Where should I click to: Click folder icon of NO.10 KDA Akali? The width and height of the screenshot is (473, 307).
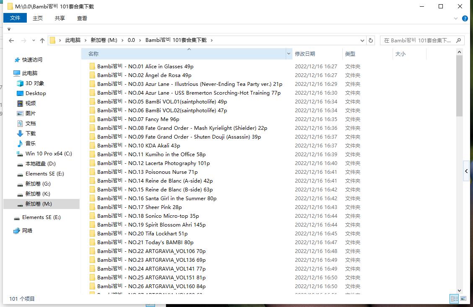click(92, 145)
